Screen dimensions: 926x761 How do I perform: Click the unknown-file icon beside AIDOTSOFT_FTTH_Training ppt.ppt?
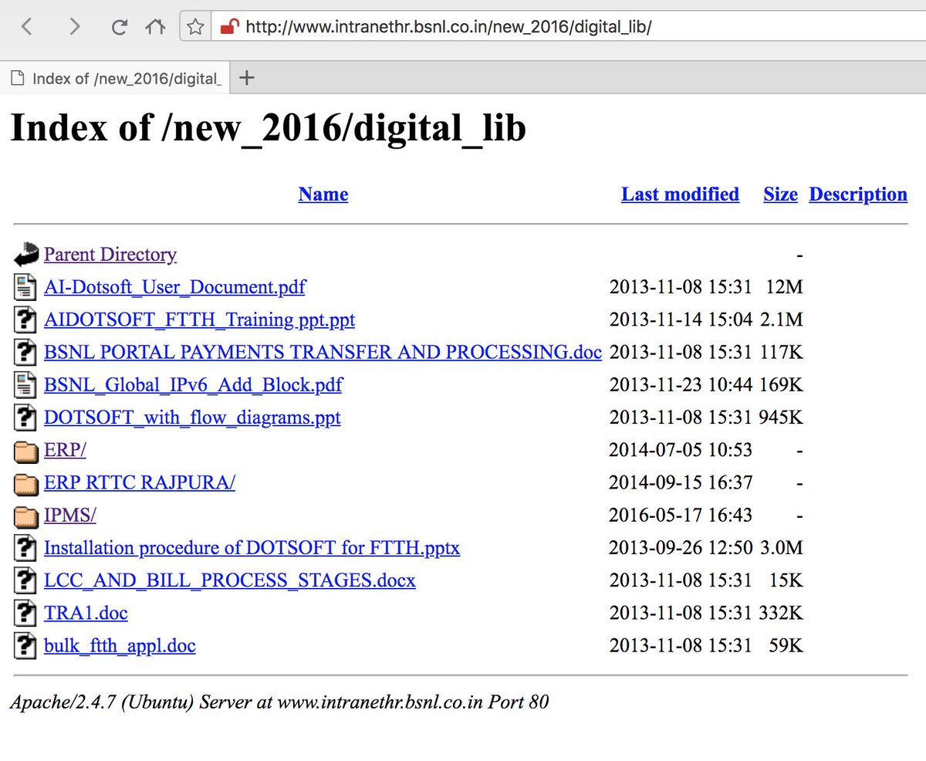(x=25, y=320)
